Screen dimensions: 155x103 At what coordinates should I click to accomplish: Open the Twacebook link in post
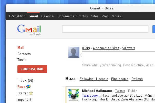click(x=91, y=95)
